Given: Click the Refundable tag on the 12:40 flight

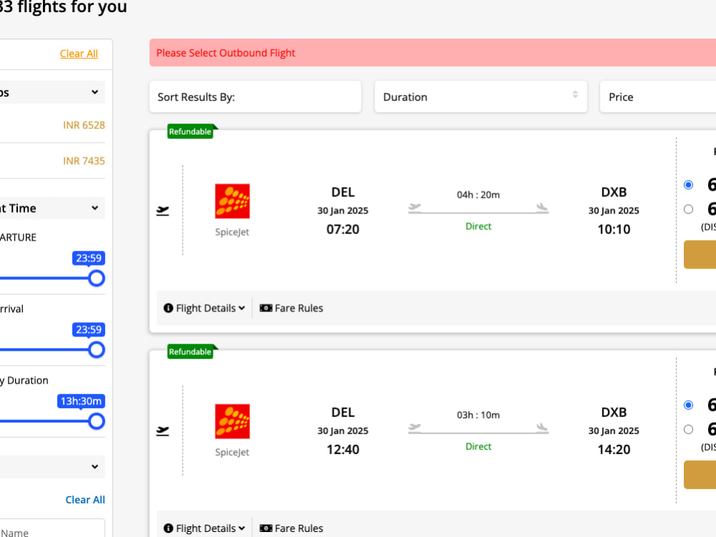Looking at the screenshot, I should [190, 352].
